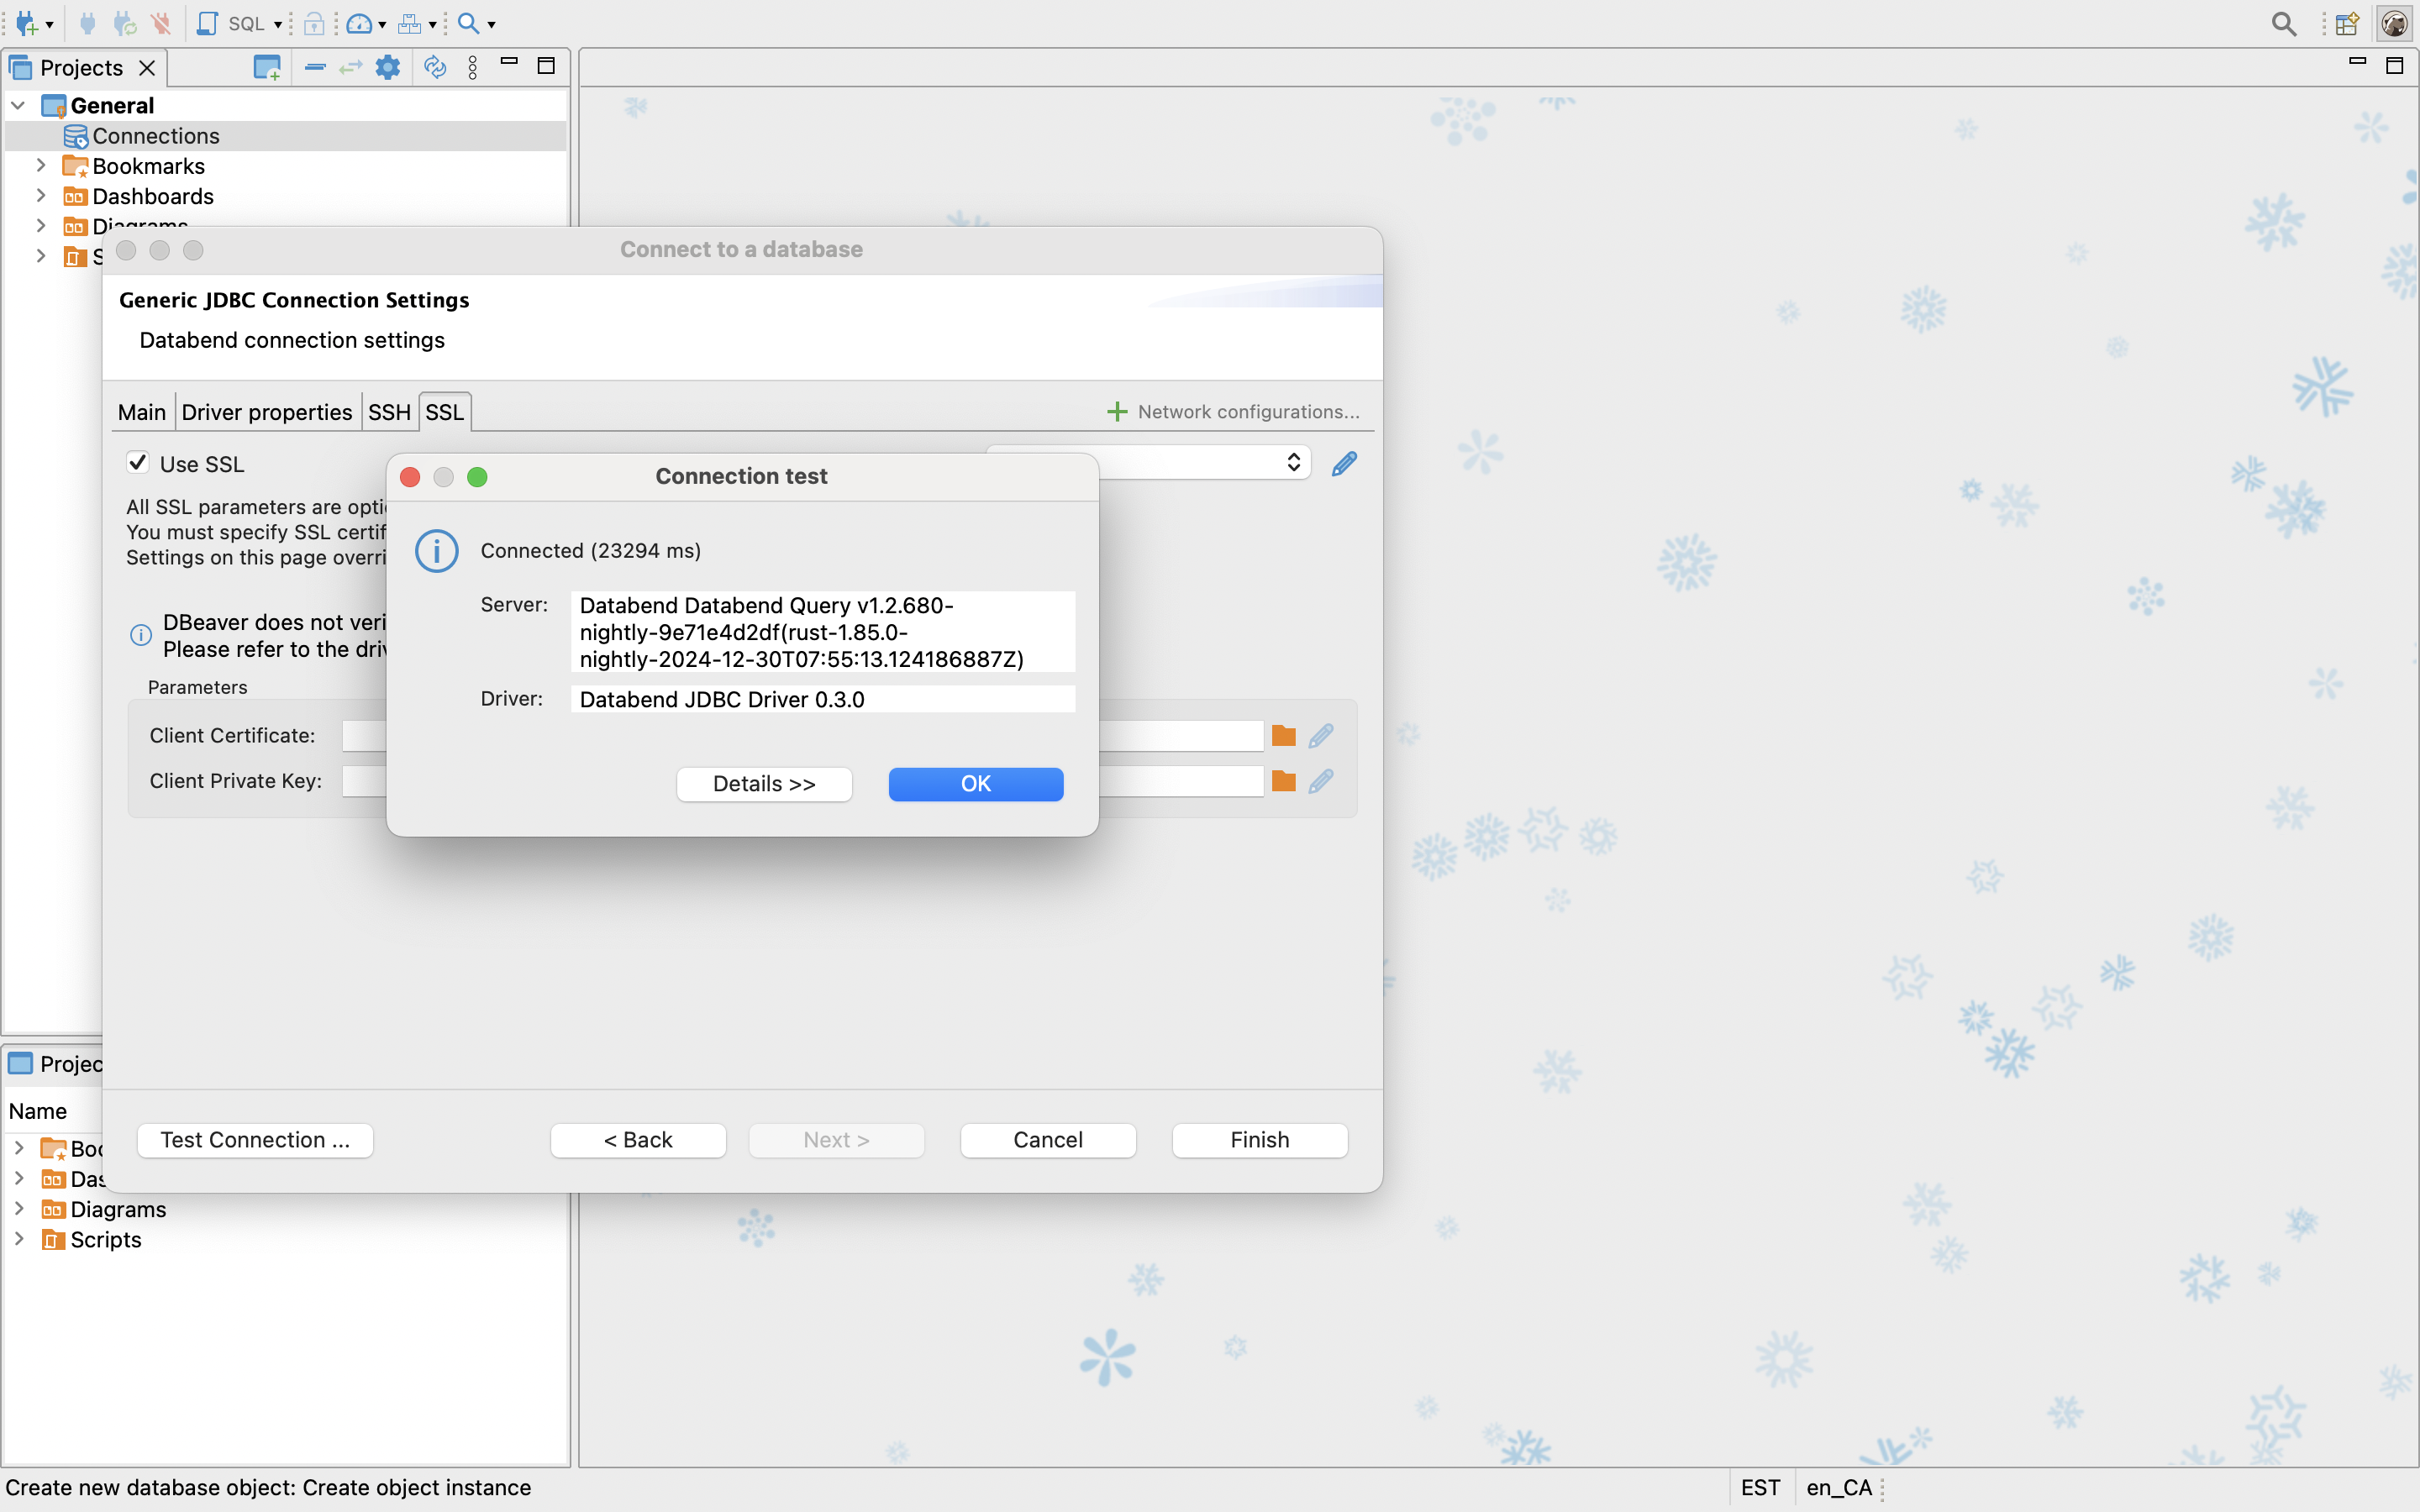
Task: Click the Finish button
Action: 1260,1140
